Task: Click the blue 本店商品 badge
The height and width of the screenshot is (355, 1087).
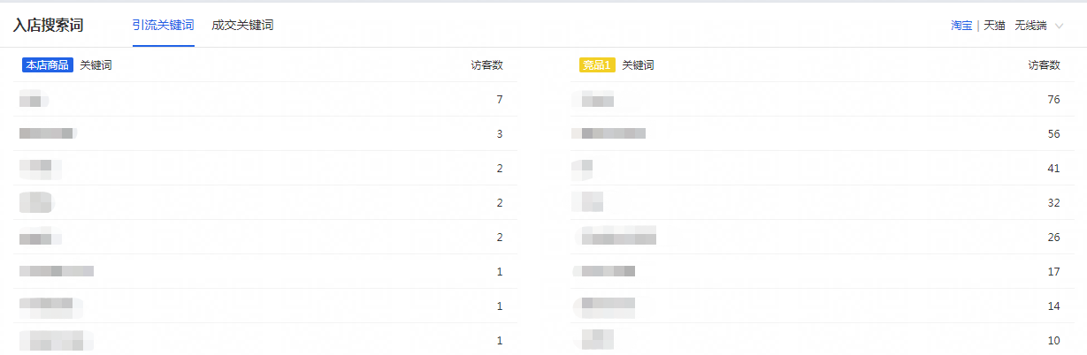Action: pyautogui.click(x=48, y=65)
